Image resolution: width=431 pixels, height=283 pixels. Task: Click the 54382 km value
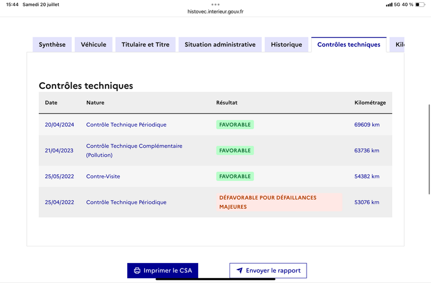(x=367, y=176)
